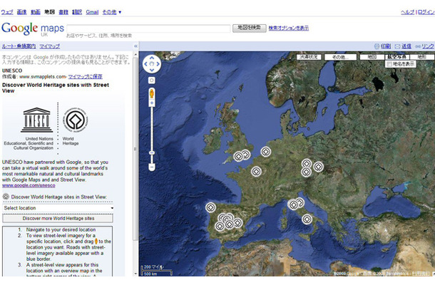Go to ウェブ in the top navigation
This screenshot has height=285, width=435.
[x=7, y=12]
